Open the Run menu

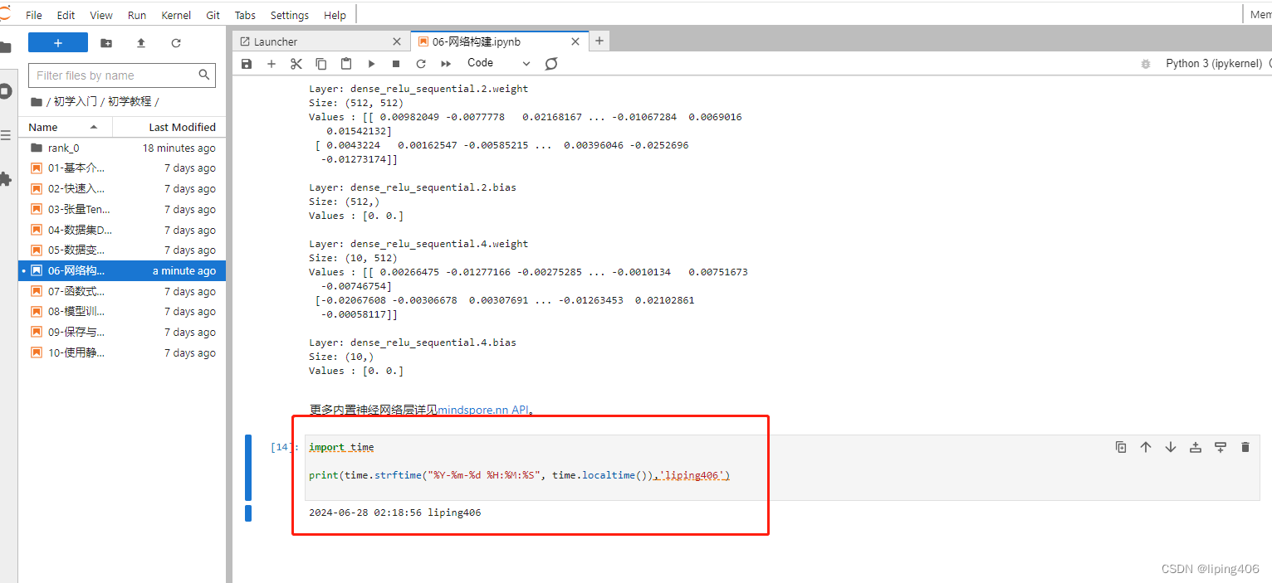(x=137, y=15)
